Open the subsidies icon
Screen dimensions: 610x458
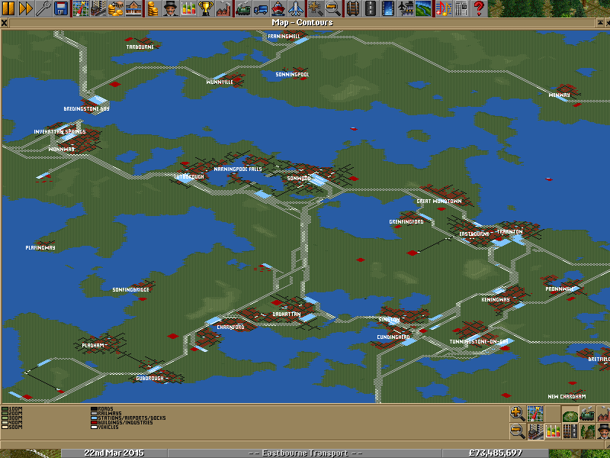click(x=115, y=8)
